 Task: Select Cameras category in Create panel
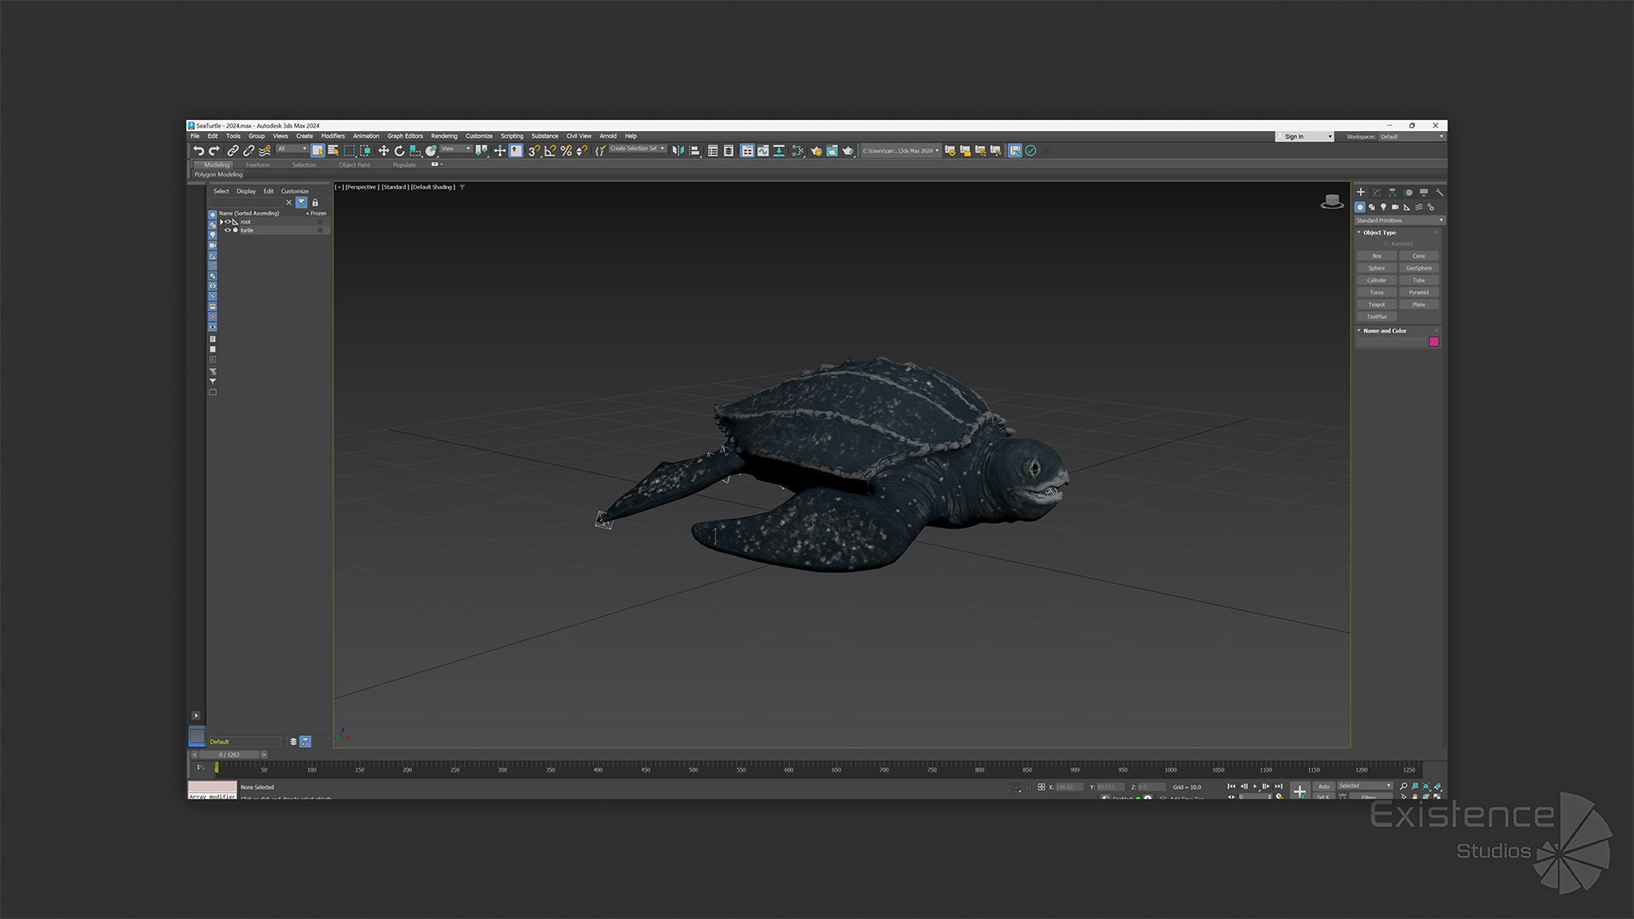(1395, 207)
